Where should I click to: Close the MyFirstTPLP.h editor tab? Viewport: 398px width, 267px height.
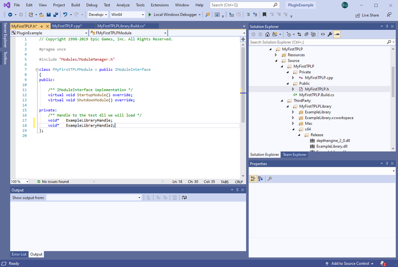pyautogui.click(x=47, y=26)
